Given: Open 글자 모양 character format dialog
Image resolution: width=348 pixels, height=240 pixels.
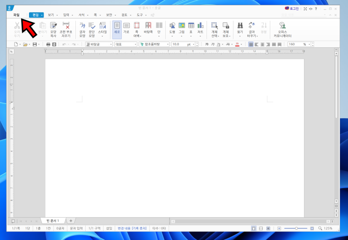Looking at the screenshot, I should tap(82, 29).
